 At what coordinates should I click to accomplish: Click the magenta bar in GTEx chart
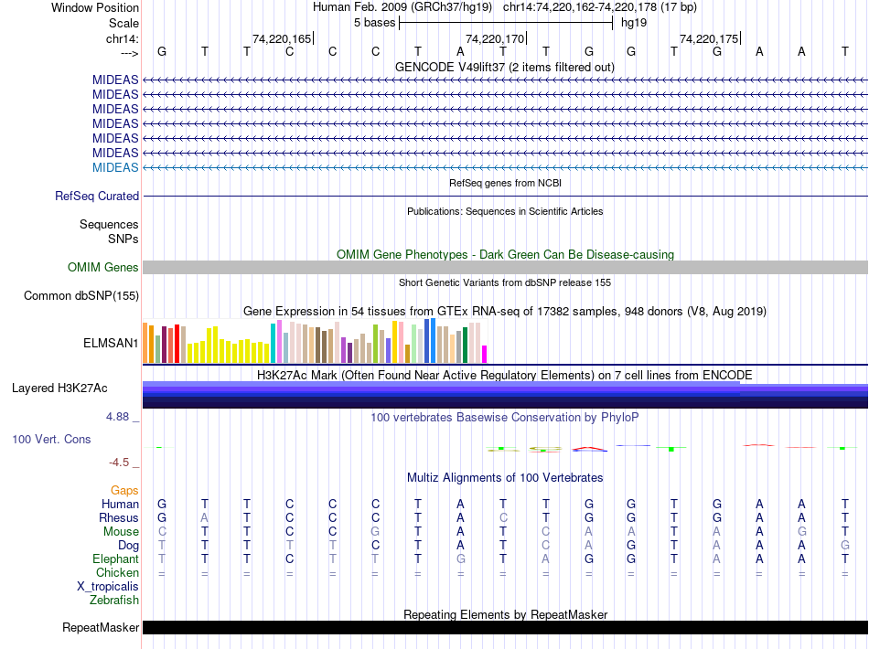pos(485,355)
